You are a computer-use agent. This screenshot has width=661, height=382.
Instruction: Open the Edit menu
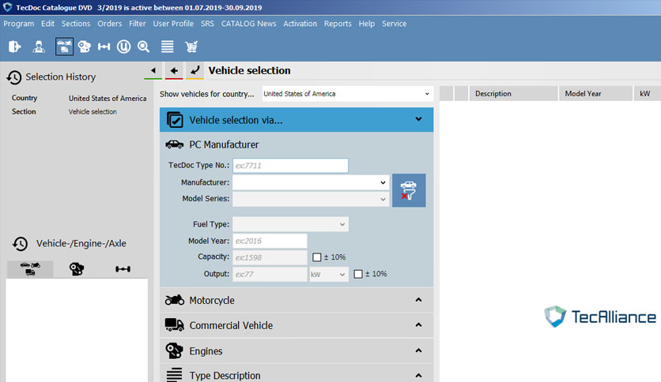tap(47, 24)
